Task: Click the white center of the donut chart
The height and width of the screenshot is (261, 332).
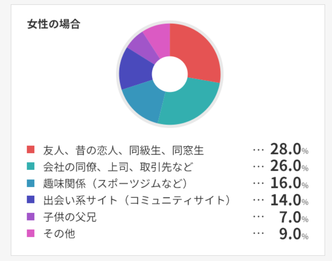Action: click(x=170, y=74)
